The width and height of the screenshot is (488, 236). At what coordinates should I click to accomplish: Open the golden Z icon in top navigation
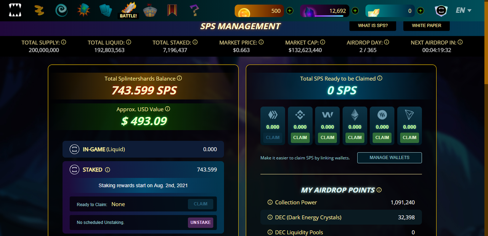[39, 11]
